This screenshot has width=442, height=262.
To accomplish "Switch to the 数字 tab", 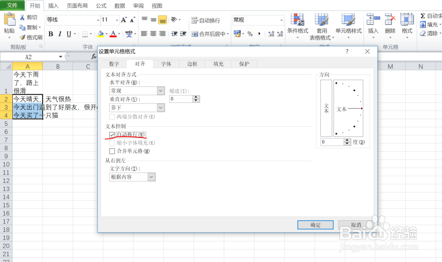I will tap(114, 64).
